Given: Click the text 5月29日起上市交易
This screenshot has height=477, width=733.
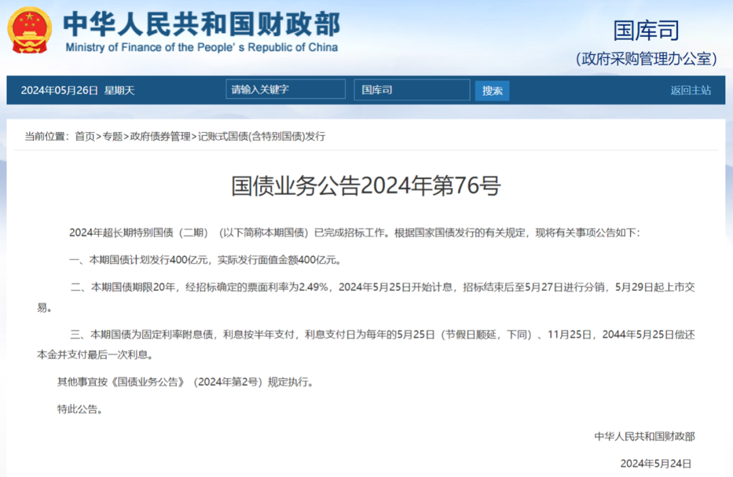Looking at the screenshot, I should point(366,297).
